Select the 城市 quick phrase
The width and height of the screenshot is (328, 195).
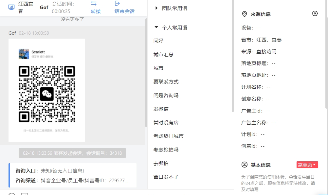click(158, 68)
